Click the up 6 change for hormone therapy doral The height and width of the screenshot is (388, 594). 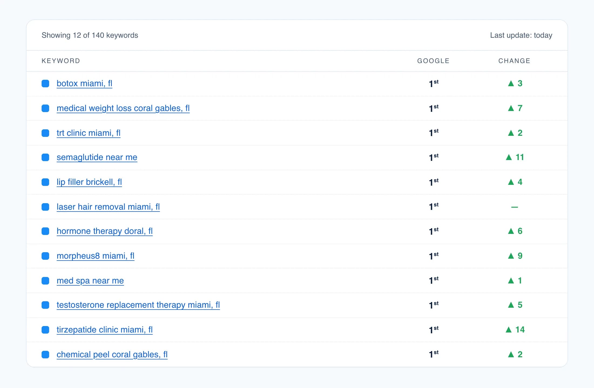click(515, 231)
